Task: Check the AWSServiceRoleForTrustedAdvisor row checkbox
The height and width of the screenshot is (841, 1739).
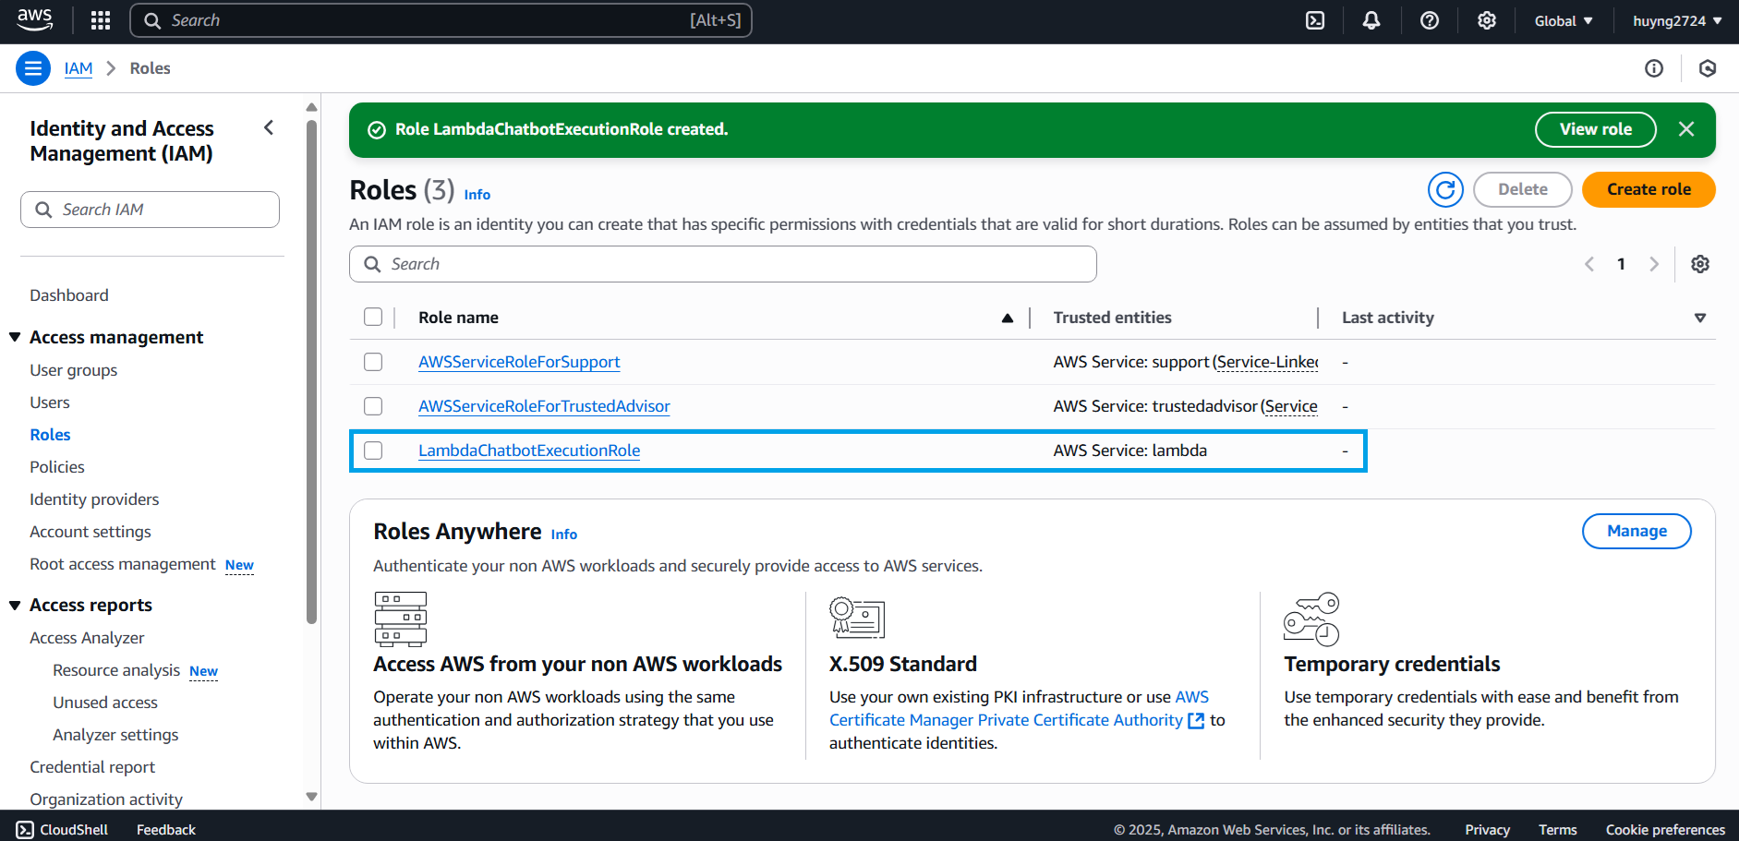Action: [x=373, y=406]
